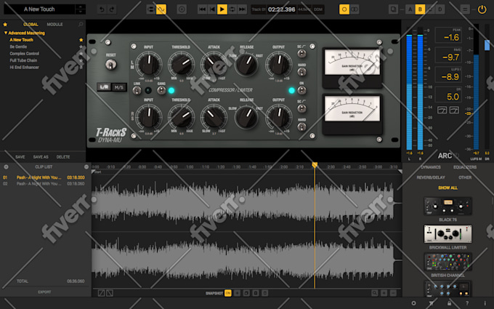
Task: Click the waveform zoom-out minus icon
Action: (393, 293)
